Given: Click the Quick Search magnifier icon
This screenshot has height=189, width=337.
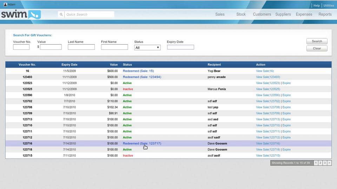Looking at the screenshot, I should click(61, 14).
